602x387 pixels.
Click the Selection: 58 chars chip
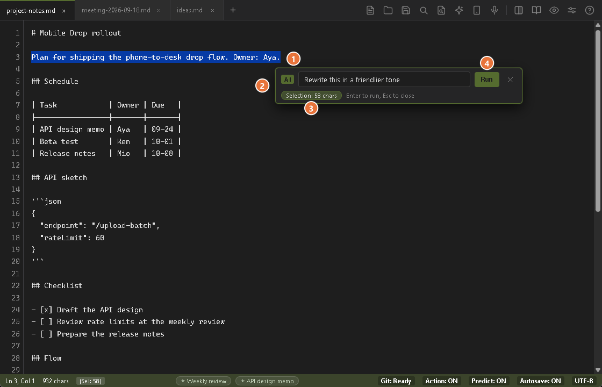[311, 96]
